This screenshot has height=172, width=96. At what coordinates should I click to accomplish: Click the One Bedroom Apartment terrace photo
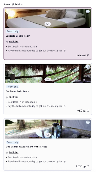coord(48,129)
